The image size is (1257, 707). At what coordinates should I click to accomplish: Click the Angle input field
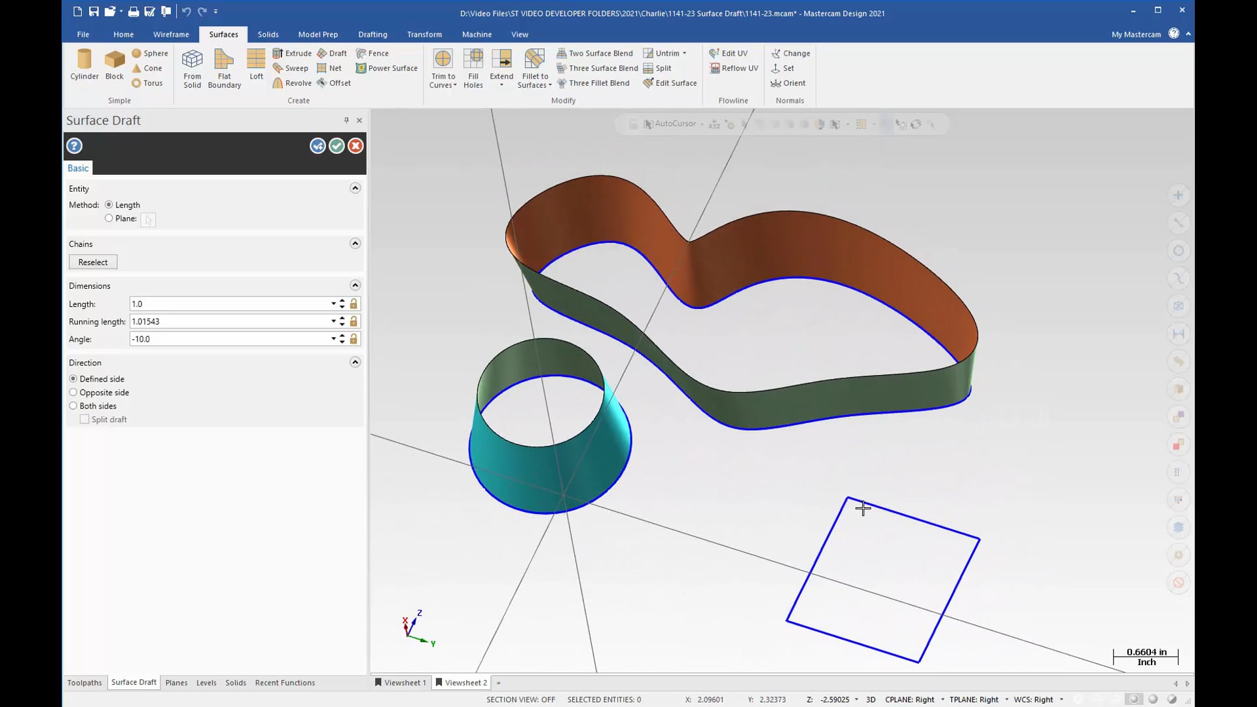228,338
